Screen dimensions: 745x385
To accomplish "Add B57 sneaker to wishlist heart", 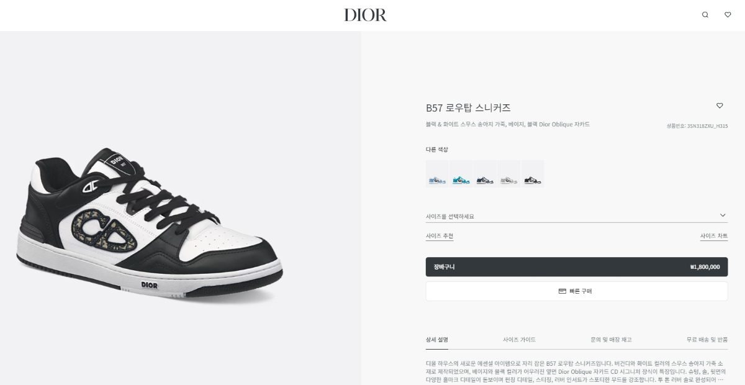I will pos(720,106).
